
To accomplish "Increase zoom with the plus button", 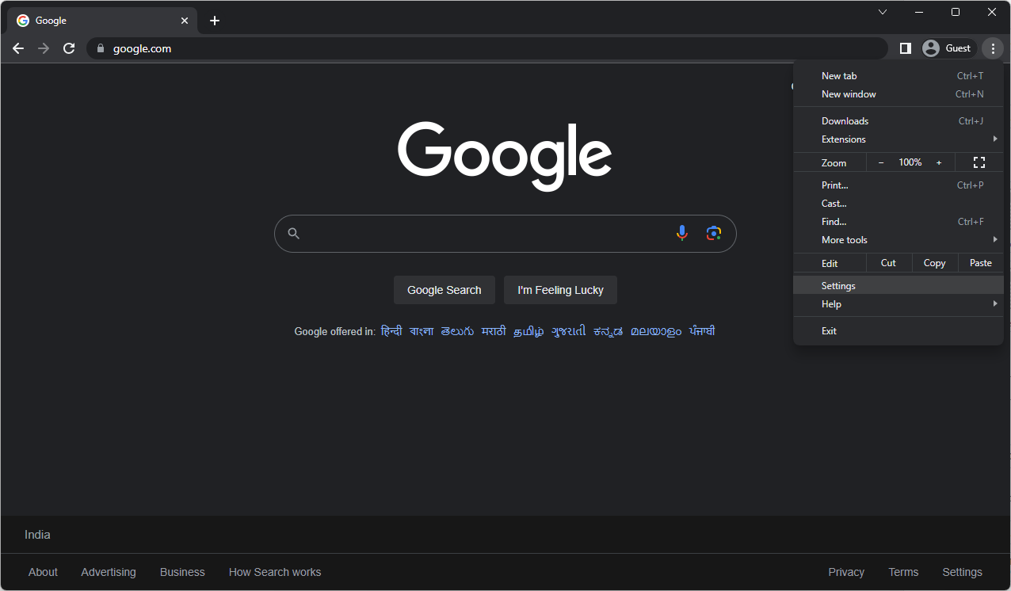I will point(939,162).
